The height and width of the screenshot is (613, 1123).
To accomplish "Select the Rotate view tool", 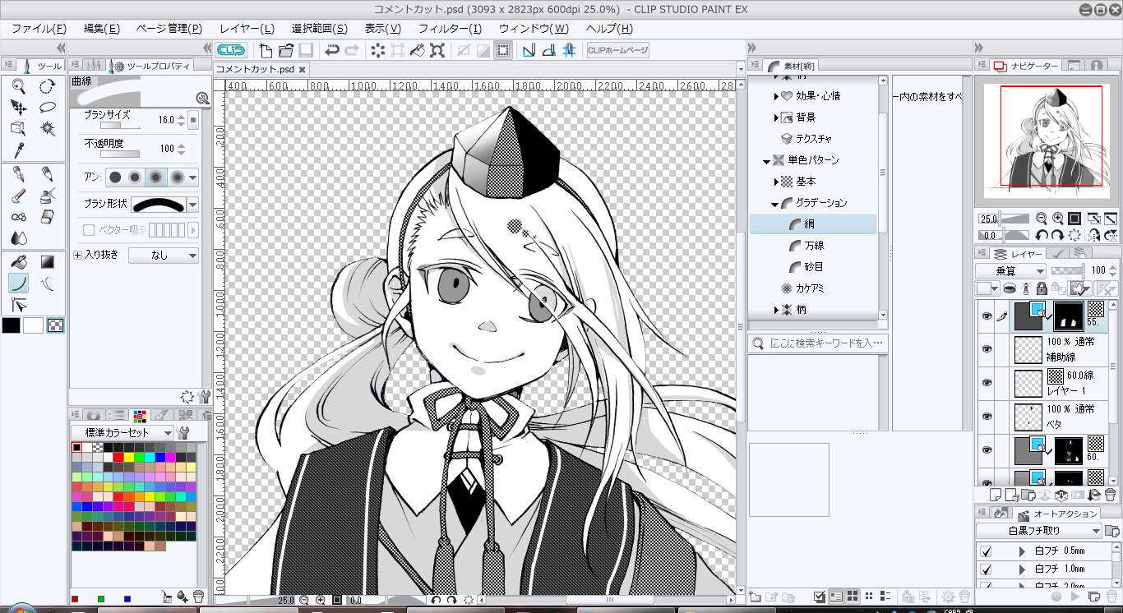I will [48, 86].
